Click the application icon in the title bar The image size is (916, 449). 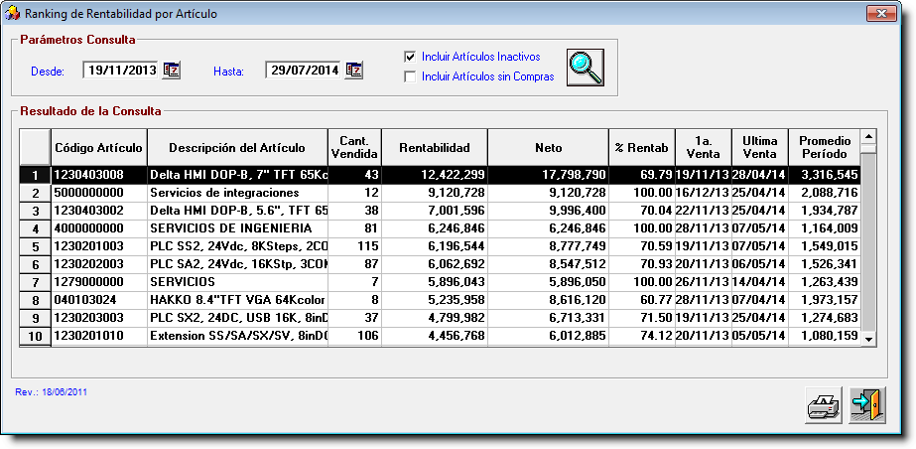click(x=11, y=14)
